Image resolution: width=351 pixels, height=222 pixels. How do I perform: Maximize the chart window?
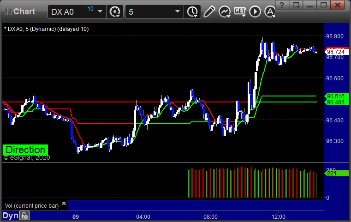coord(323,5)
